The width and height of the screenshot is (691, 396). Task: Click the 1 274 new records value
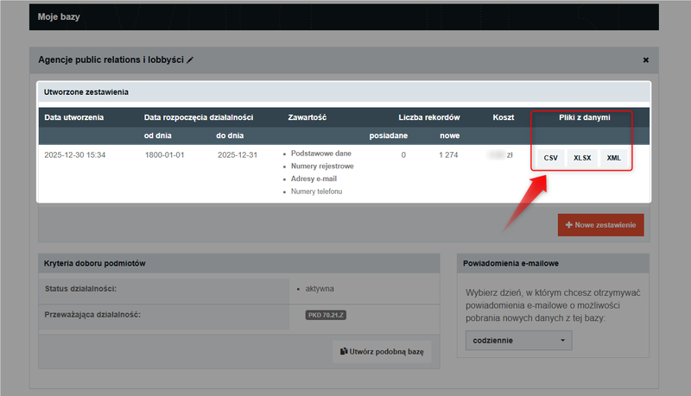coord(448,155)
